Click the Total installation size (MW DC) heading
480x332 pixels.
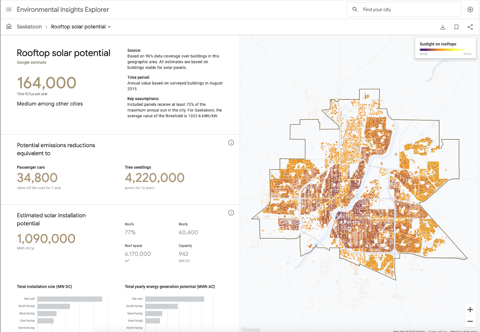(44, 287)
